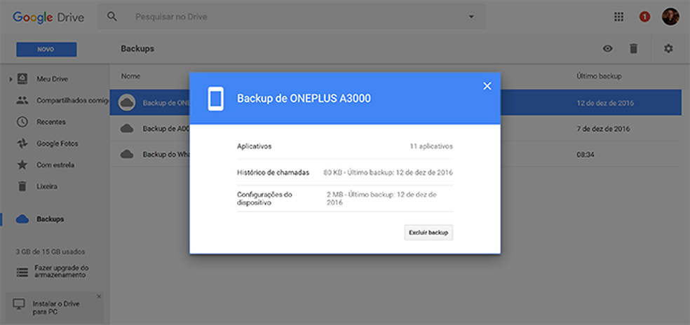Select Backups in sidebar
The width and height of the screenshot is (690, 325).
pyautogui.click(x=50, y=219)
